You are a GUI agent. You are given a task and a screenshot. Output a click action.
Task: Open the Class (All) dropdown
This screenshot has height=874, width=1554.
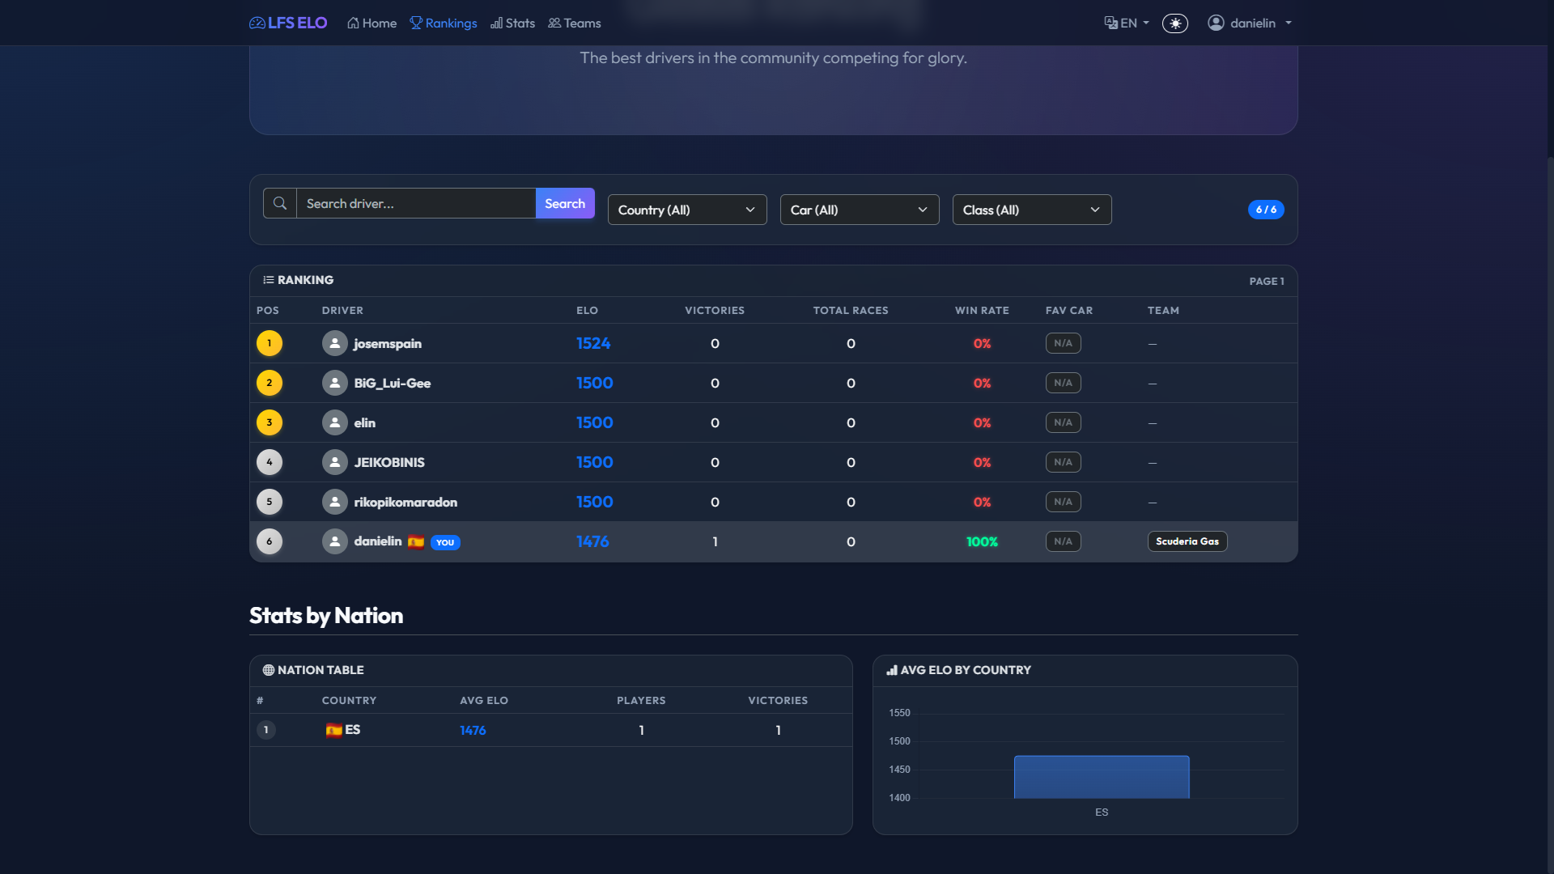(1031, 210)
